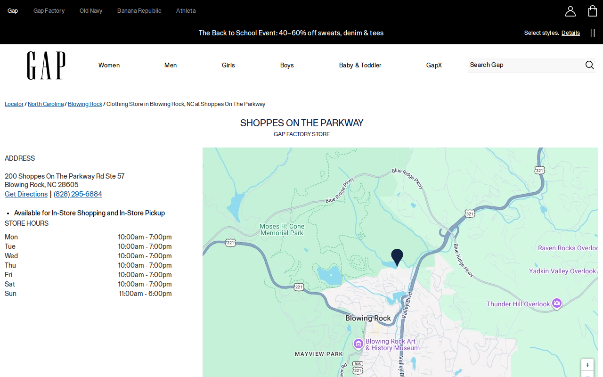The height and width of the screenshot is (377, 603).
Task: Click Yadkin Valley Overlook map label
Action: [x=562, y=271]
